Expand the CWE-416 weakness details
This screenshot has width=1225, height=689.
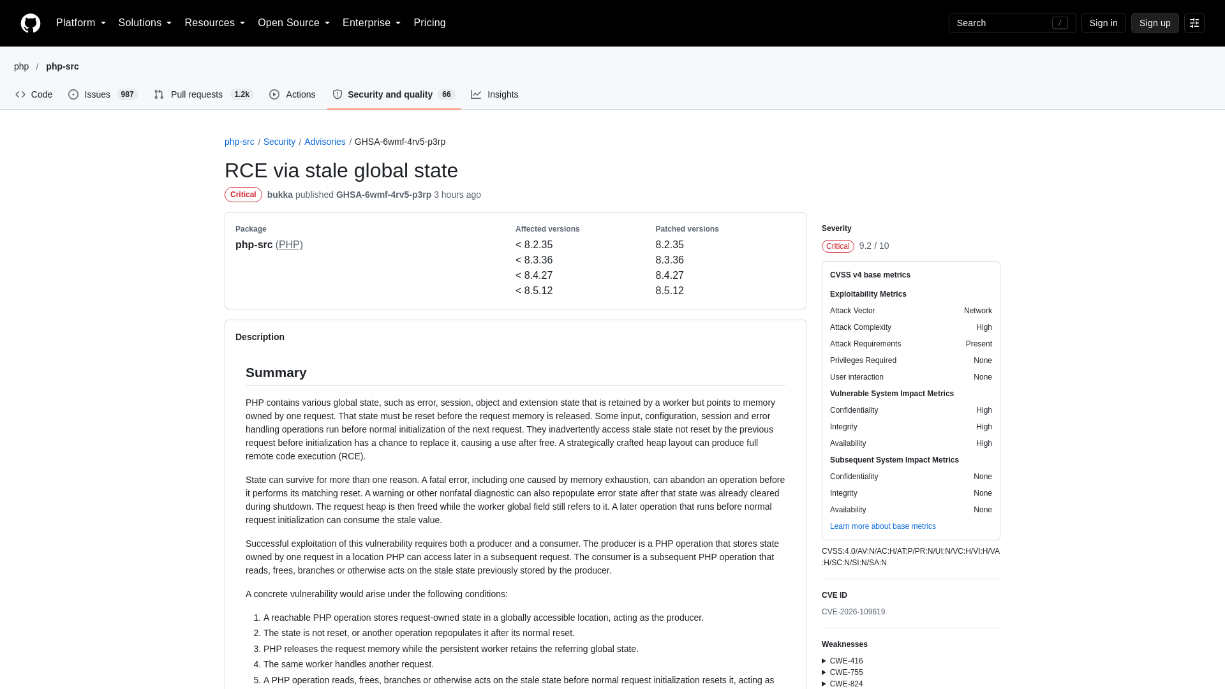(842, 661)
